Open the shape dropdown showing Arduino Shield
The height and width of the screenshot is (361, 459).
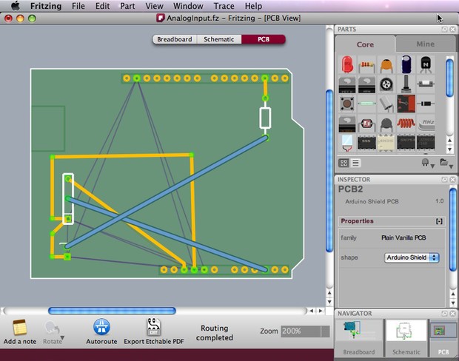click(x=412, y=257)
